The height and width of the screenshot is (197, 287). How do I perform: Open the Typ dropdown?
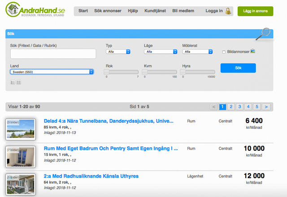pyautogui.click(x=118, y=52)
